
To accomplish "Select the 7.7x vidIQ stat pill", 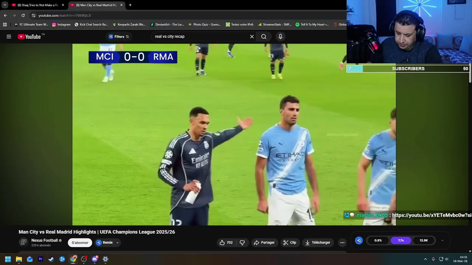I will click(401, 240).
